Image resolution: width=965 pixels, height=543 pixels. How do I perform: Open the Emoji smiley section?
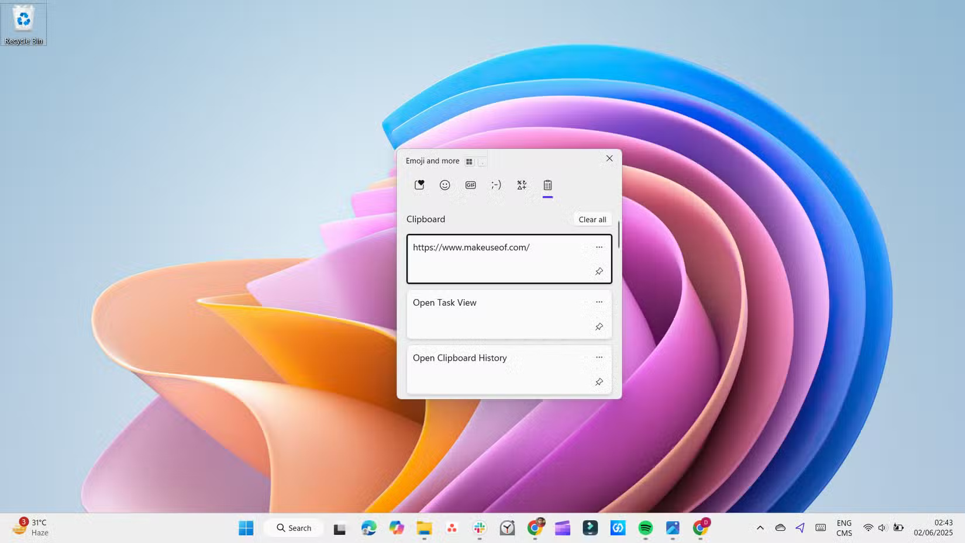click(445, 185)
